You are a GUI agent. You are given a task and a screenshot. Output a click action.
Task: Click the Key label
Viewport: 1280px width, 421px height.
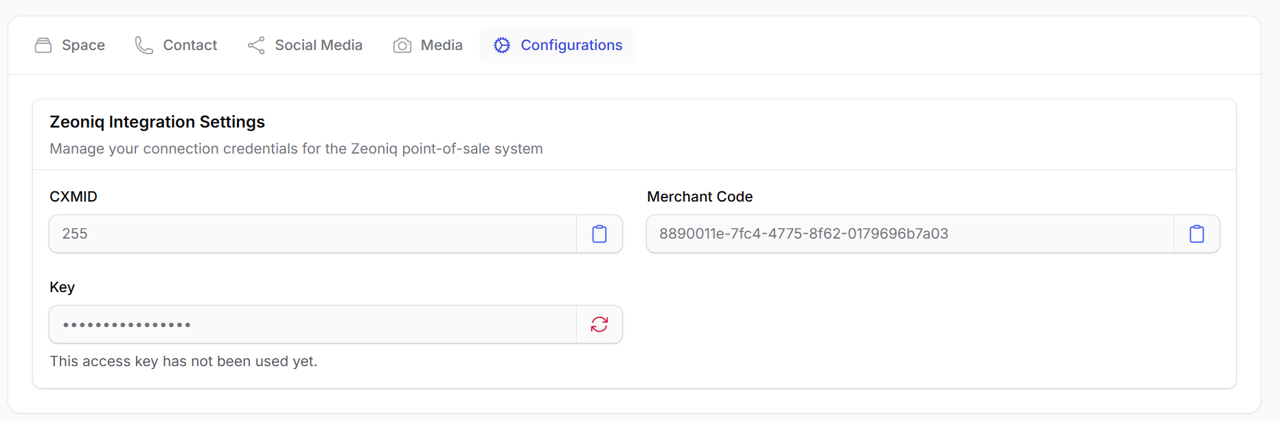[x=62, y=287]
